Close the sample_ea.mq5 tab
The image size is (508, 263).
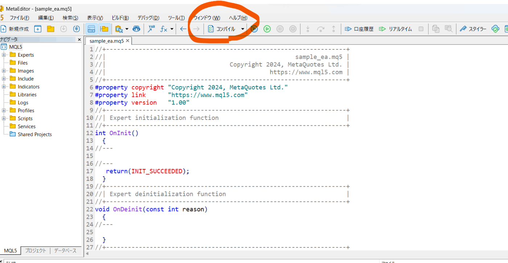[127, 41]
